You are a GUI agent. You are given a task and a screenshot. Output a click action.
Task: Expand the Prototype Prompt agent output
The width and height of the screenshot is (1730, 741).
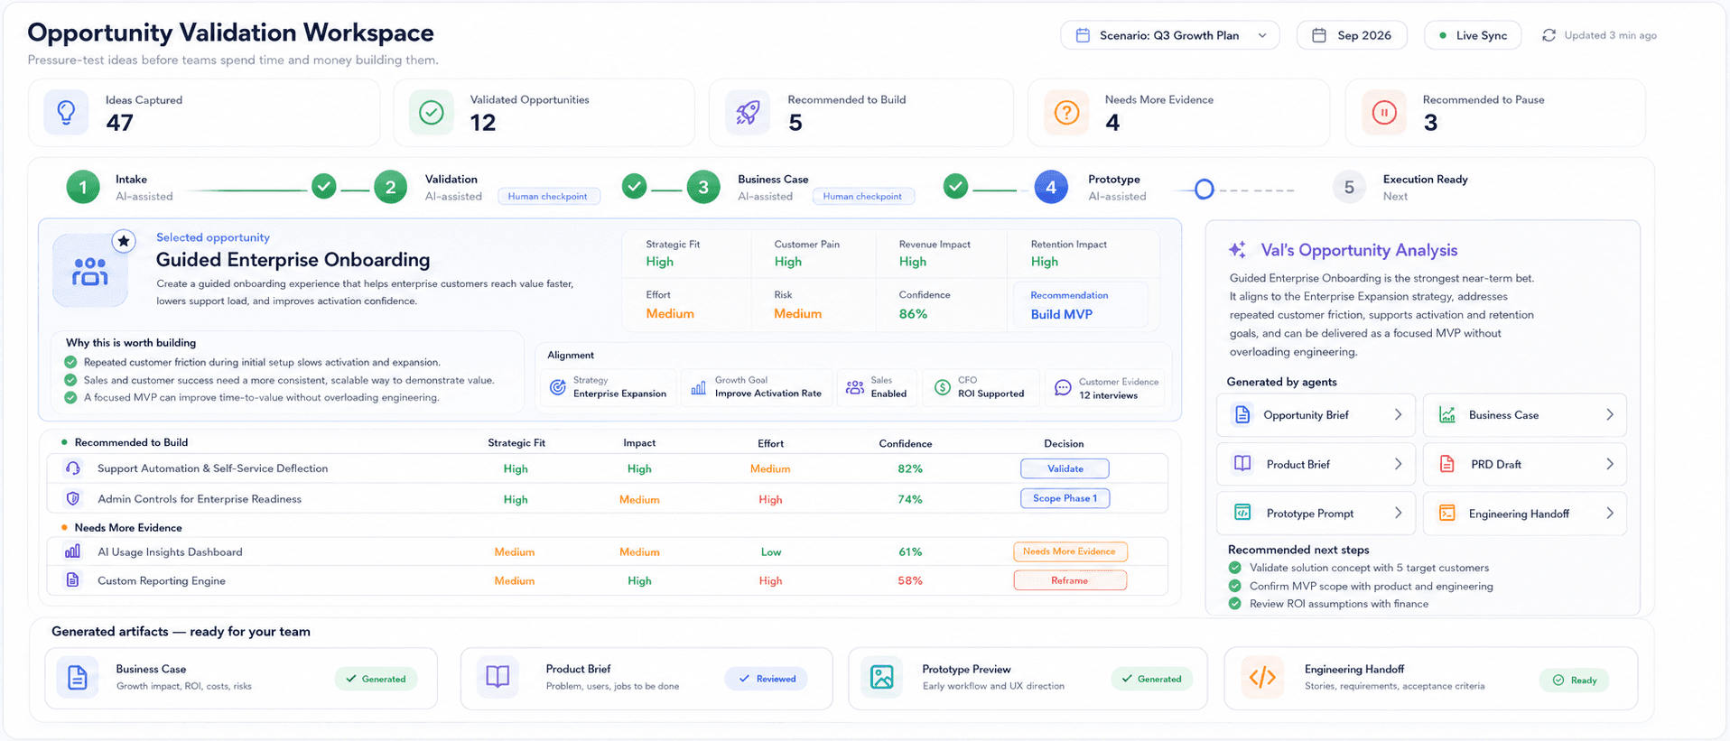click(1316, 514)
